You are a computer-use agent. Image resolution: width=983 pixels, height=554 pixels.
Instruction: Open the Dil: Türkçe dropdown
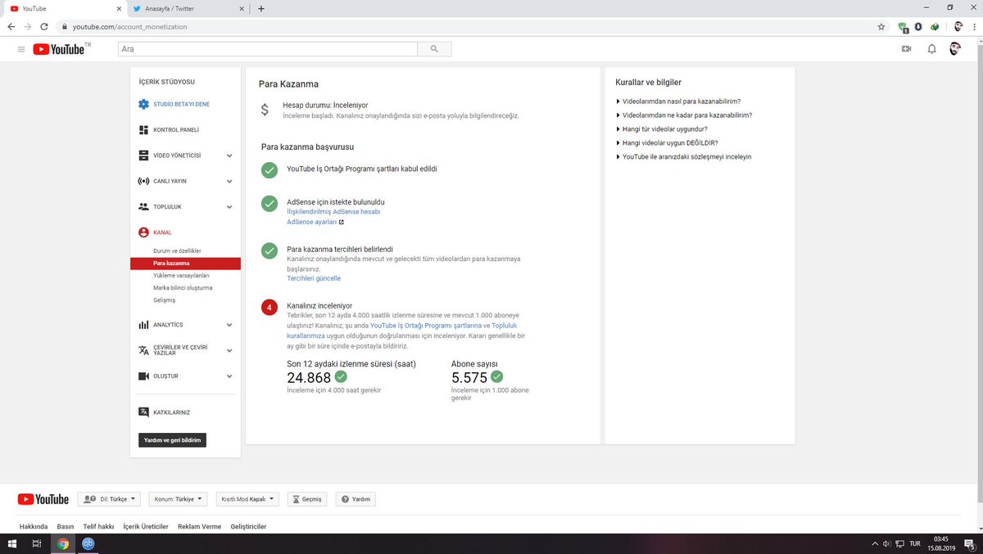click(x=109, y=499)
